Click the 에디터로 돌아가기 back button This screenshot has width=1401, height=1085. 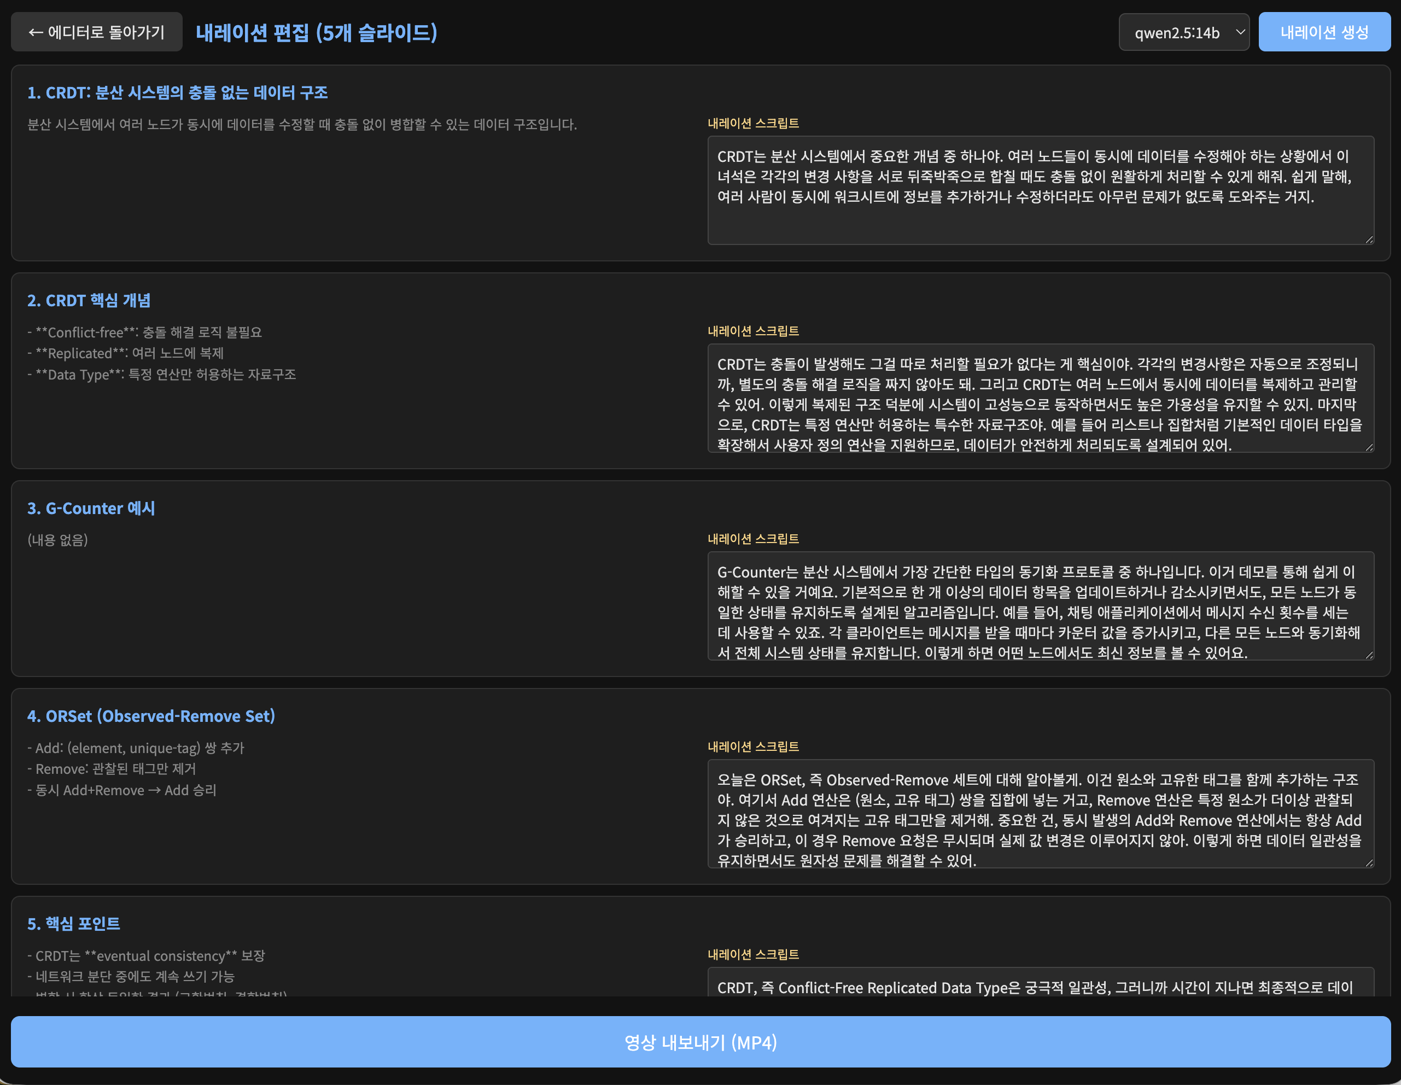click(x=97, y=32)
